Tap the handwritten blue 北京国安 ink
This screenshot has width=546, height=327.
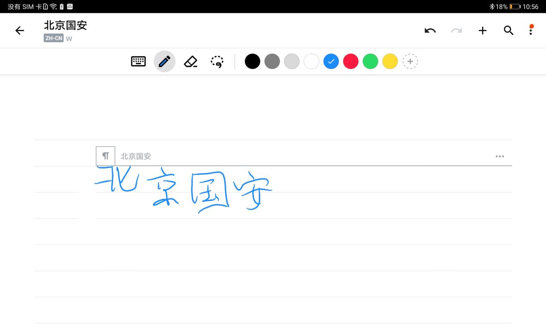pos(183,190)
